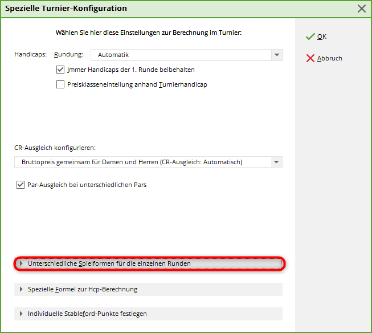The height and width of the screenshot is (333, 372).
Task: Cancel the dialog via Abbruch label
Action: pos(329,58)
